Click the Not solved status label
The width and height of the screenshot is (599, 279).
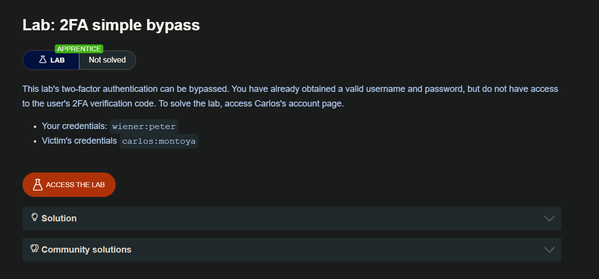[x=107, y=60]
